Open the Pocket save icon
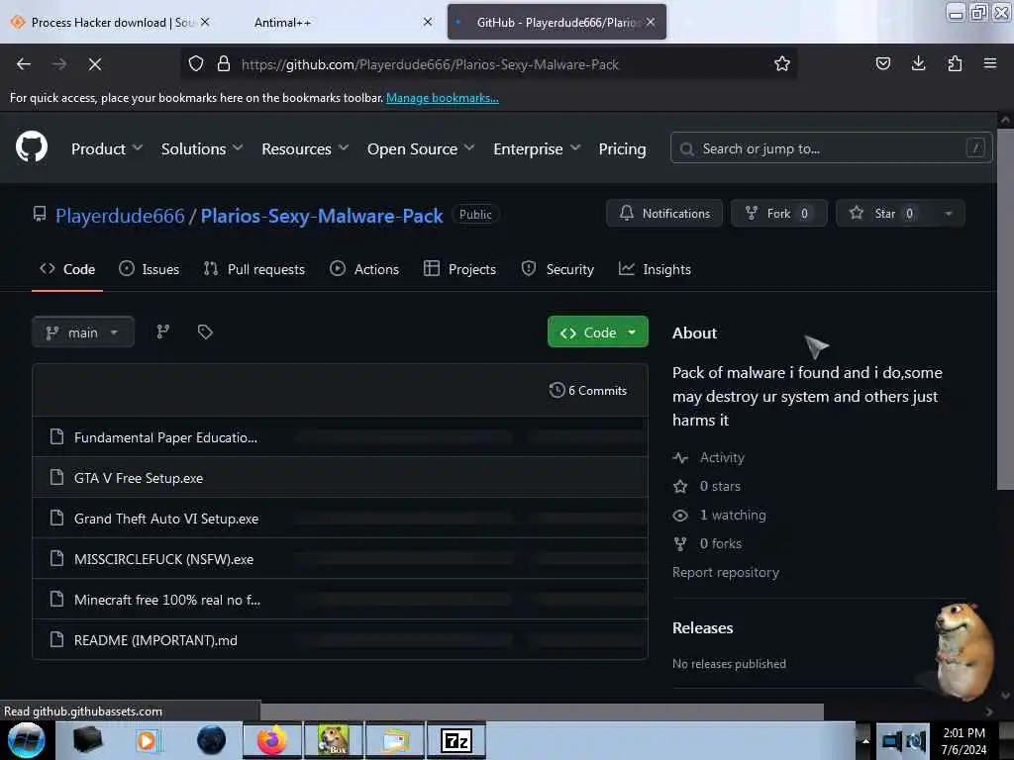 [x=882, y=63]
